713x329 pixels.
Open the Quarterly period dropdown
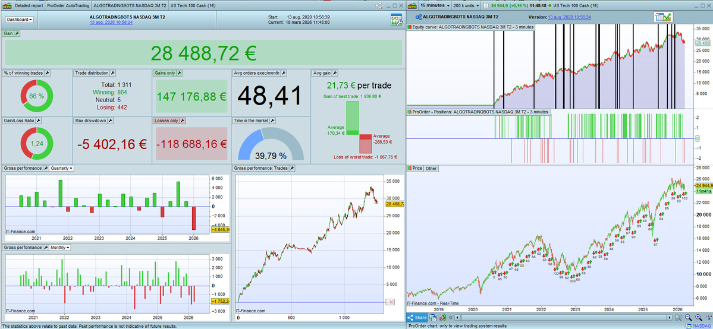tap(61, 168)
